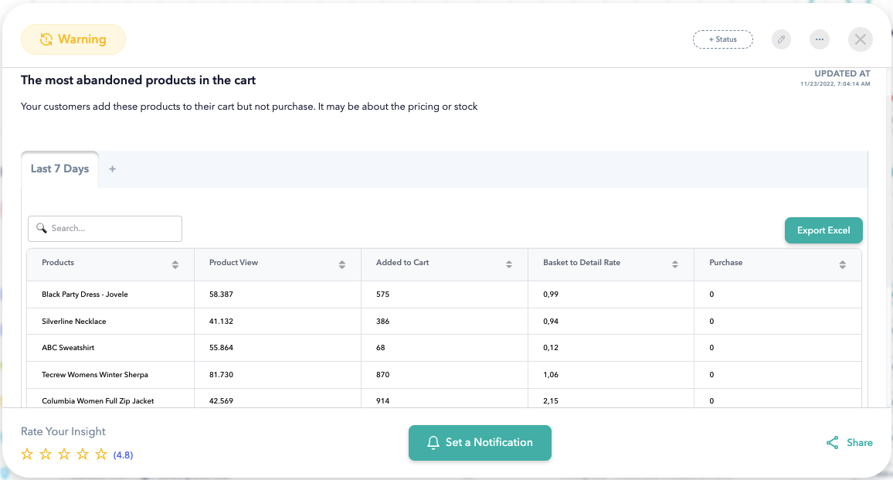Click the Export Excel button

(x=823, y=230)
